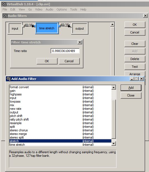Open the Video menu
The image size is (149, 172).
coord(39,9)
